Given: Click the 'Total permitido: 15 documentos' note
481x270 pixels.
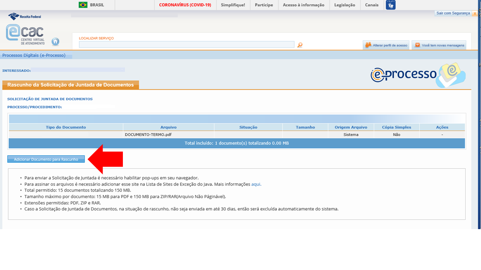Looking at the screenshot, I should click(78, 190).
